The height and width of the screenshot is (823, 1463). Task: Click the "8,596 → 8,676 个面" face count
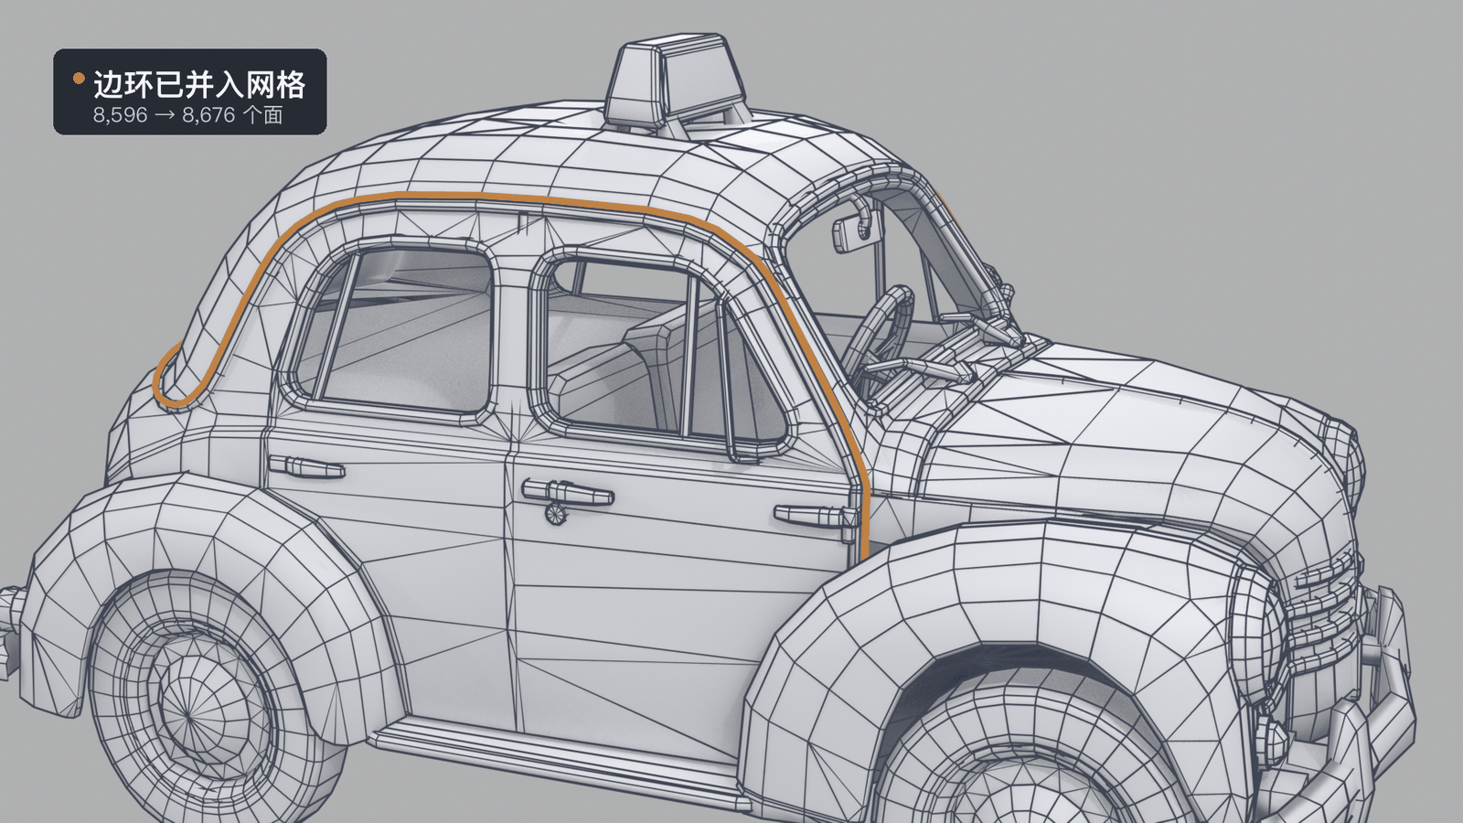pyautogui.click(x=187, y=115)
